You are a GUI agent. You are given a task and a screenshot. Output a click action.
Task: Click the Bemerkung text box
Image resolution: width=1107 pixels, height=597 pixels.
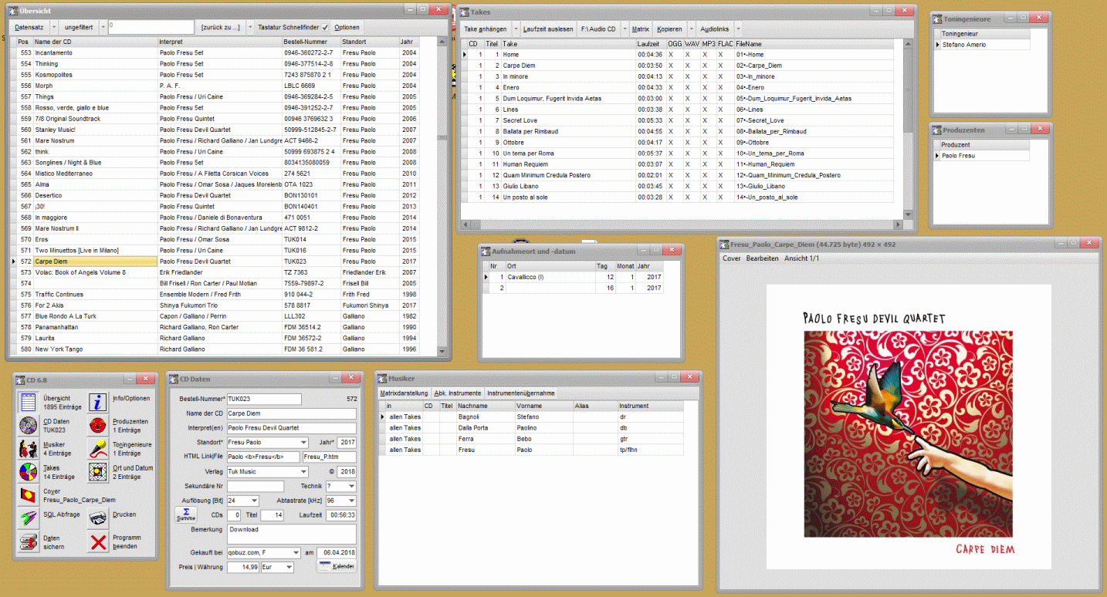[291, 534]
